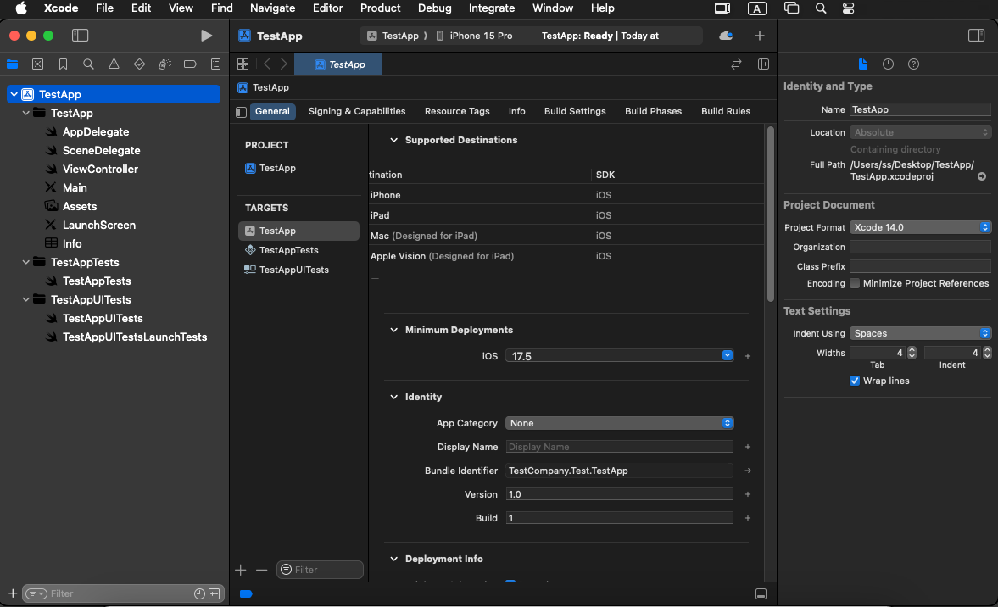Click the Display Name text field
Screen dimensions: 998x607
coord(620,447)
